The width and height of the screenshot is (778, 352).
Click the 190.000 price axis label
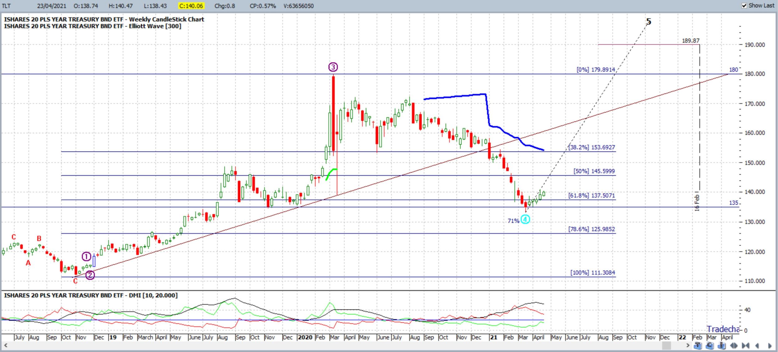click(755, 45)
